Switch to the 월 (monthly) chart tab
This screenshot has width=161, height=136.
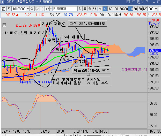(90, 9)
